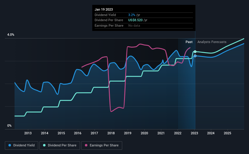Click the 4.0% y-axis label

(x=11, y=35)
